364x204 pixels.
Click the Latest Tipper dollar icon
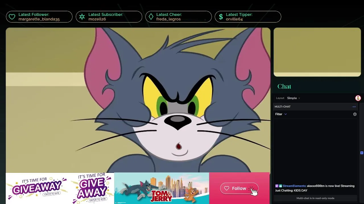point(221,17)
